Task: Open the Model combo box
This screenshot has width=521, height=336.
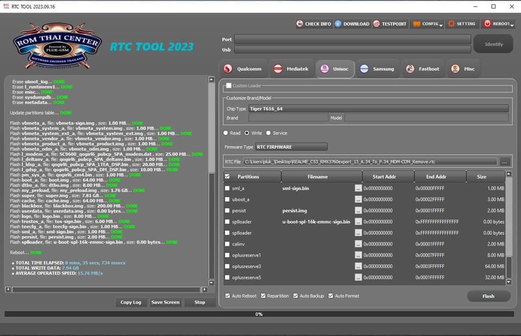Action: pyautogui.click(x=427, y=118)
